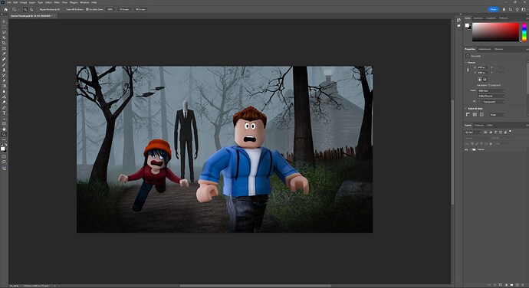Hide the Horror group layer
Image resolution: width=529 pixels, height=288 pixels.
pyautogui.click(x=466, y=149)
